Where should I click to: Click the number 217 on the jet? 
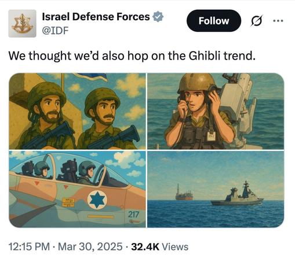133,214
